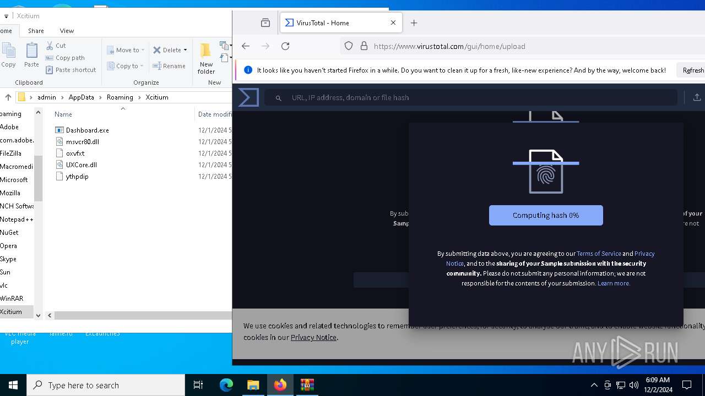Create a New folder from ribbon
This screenshot has width=705, height=396.
click(206, 58)
